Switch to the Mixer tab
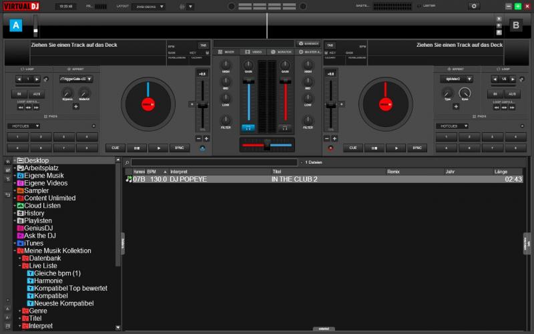Screen dimensions: 534x334 coord(226,52)
